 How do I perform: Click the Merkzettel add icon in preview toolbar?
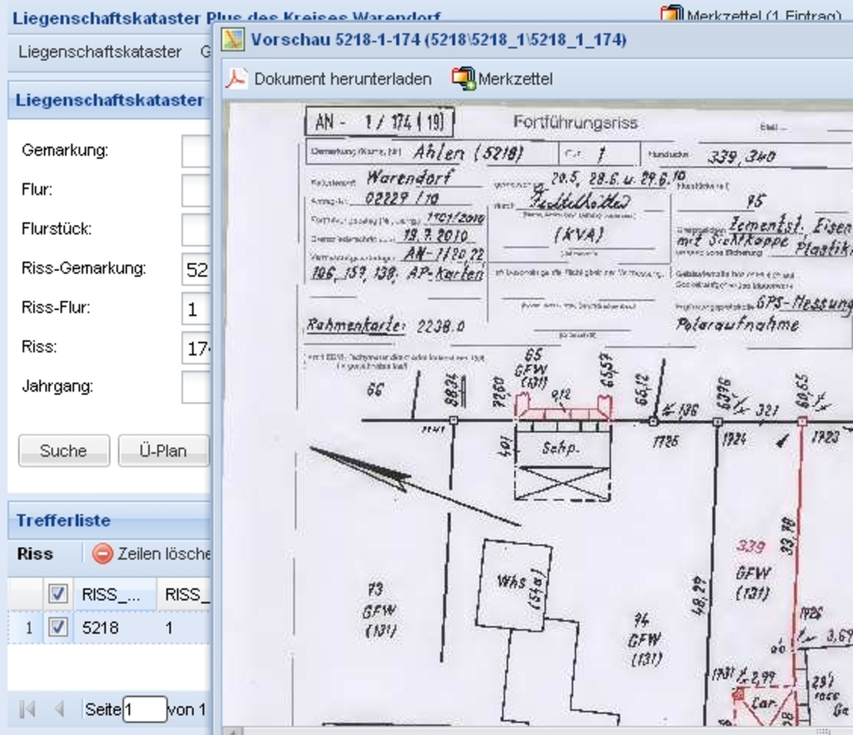click(x=463, y=79)
